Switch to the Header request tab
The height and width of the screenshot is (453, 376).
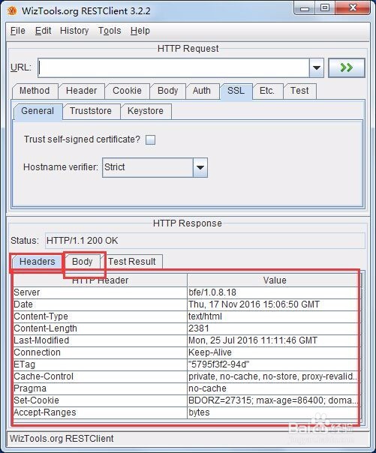(81, 91)
